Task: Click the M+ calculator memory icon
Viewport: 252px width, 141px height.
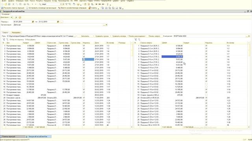Action: tap(100, 4)
